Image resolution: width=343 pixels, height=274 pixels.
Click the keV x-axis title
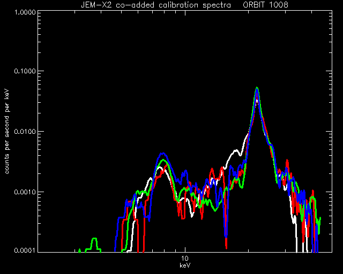click(185, 265)
